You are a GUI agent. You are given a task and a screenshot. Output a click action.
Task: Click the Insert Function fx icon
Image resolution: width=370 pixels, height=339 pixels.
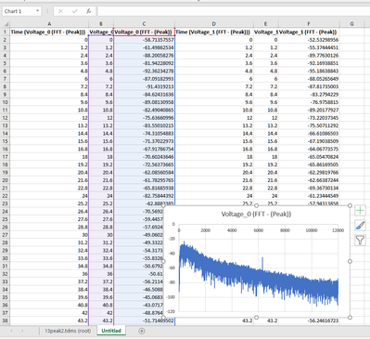[88, 11]
